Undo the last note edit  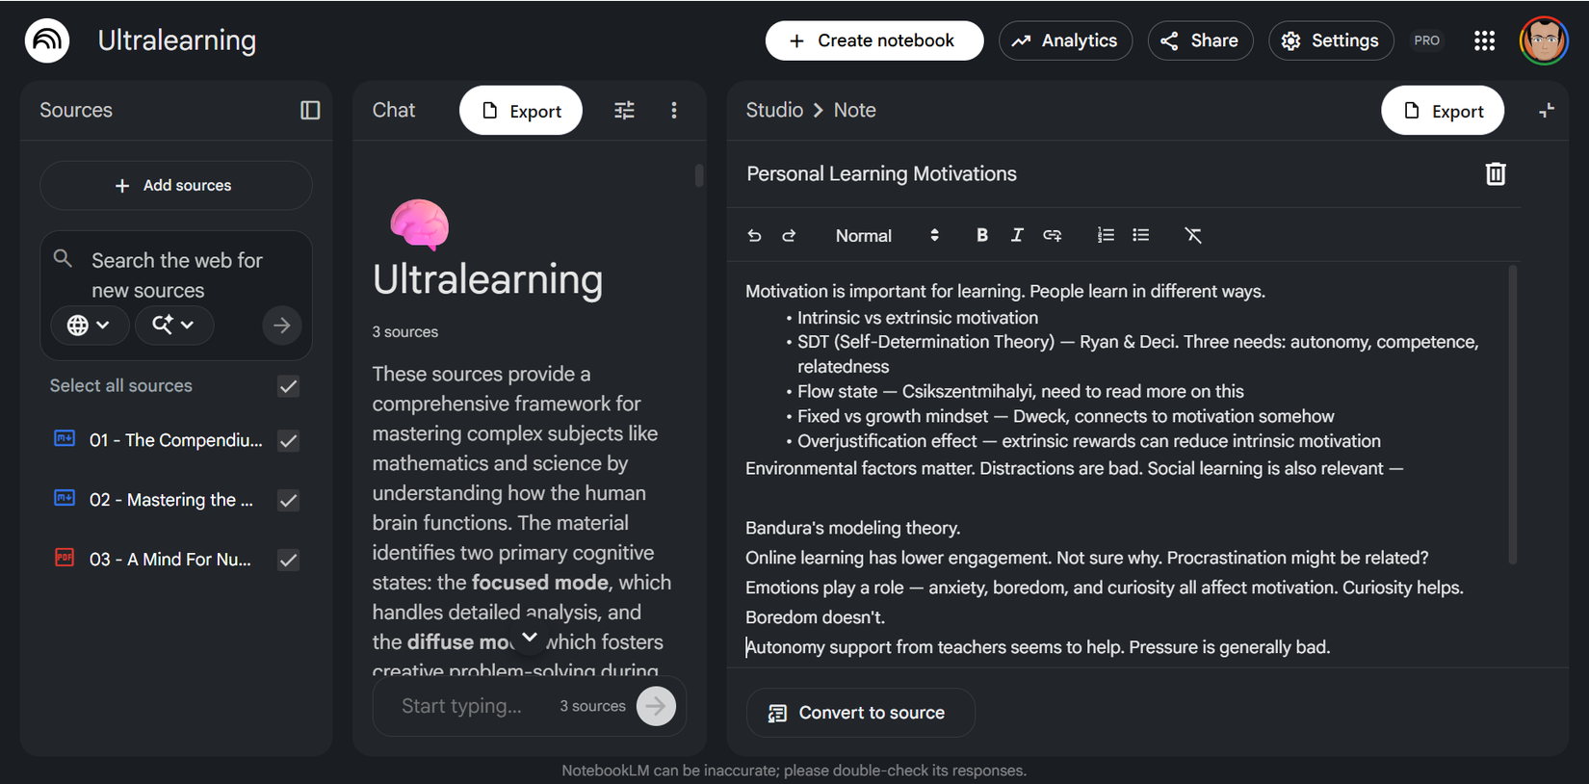click(x=754, y=235)
